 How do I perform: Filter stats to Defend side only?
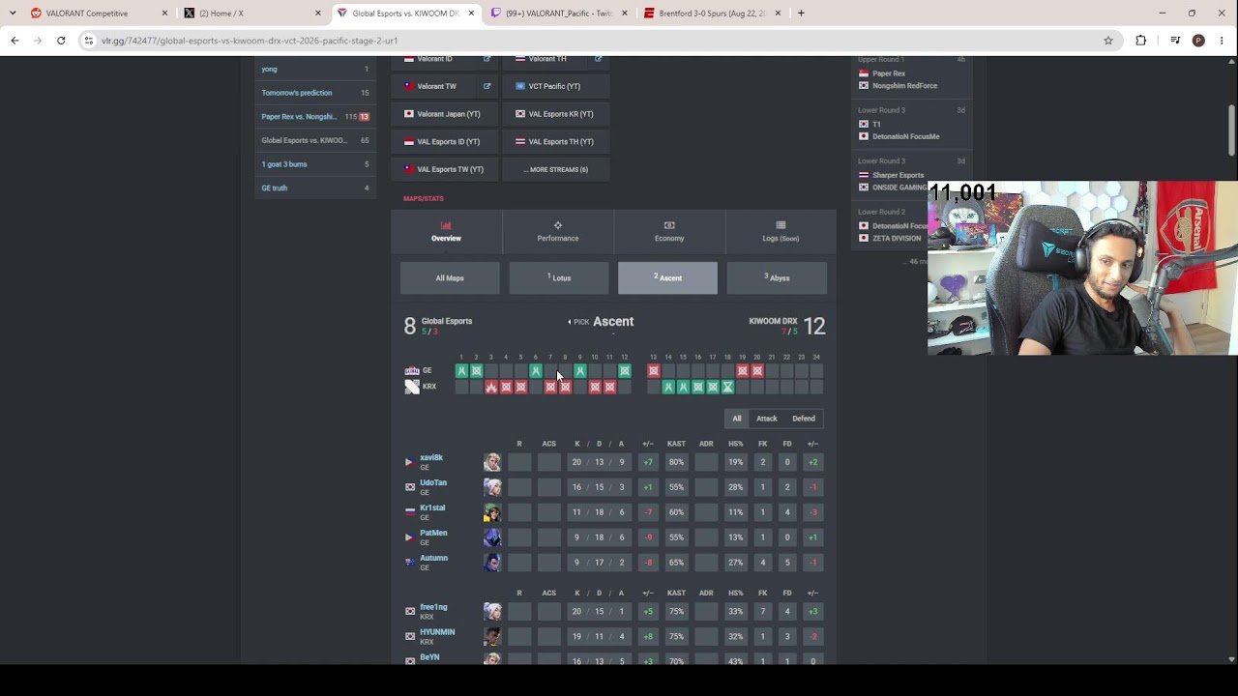tap(804, 419)
